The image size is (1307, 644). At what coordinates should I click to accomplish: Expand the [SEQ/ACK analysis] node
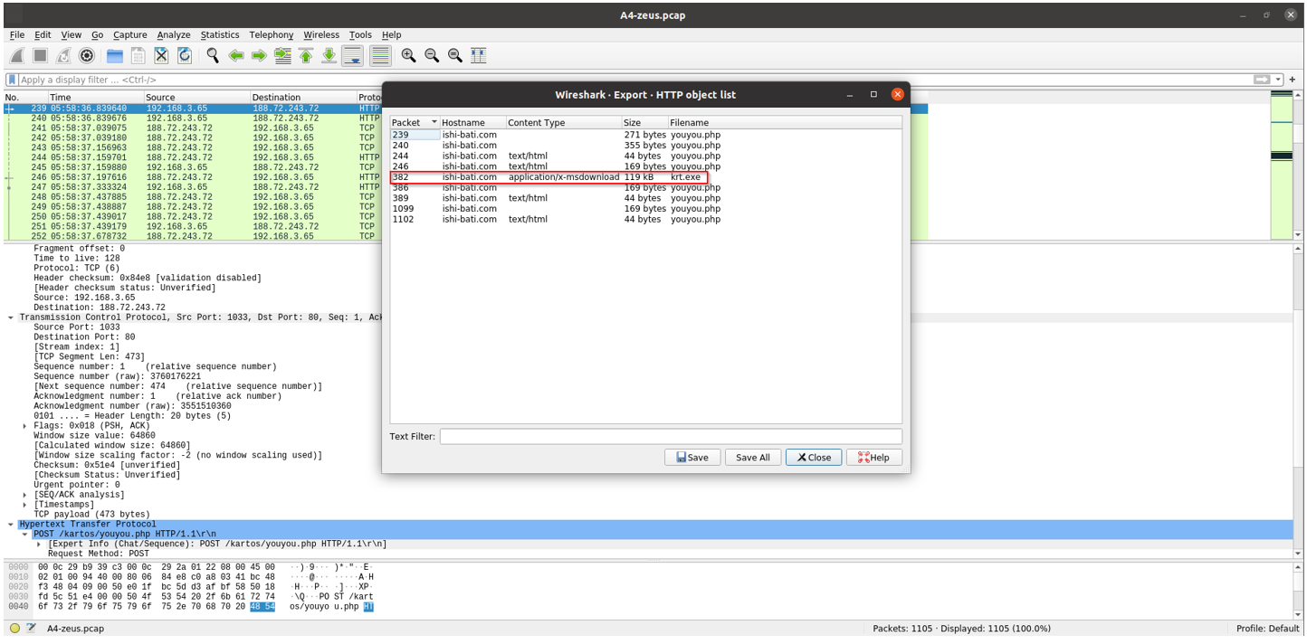coord(25,495)
